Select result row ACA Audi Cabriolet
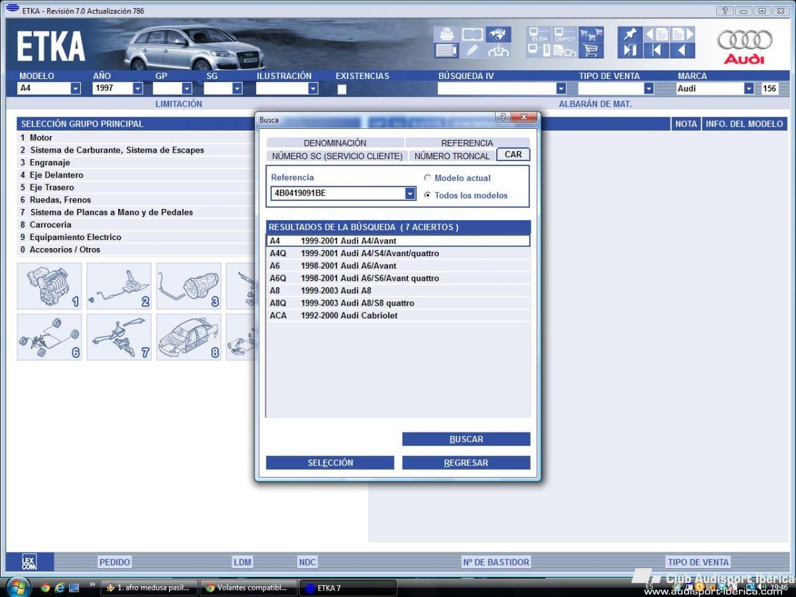The height and width of the screenshot is (597, 796). point(398,316)
